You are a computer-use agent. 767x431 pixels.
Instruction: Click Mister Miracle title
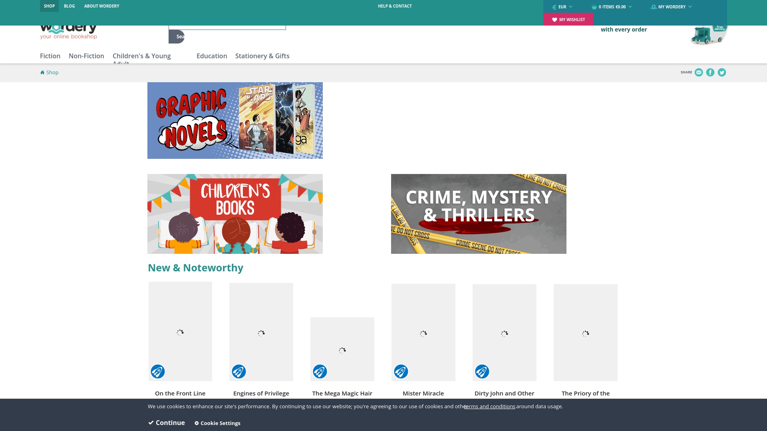[423, 393]
